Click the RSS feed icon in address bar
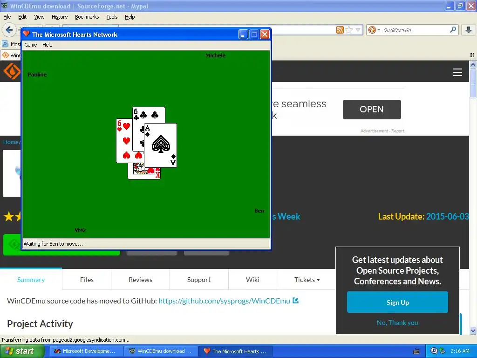 pyautogui.click(x=340, y=30)
